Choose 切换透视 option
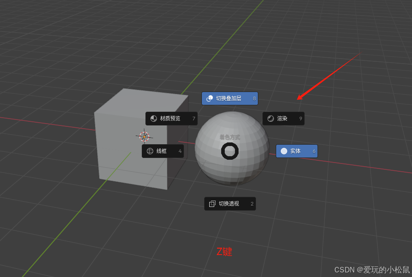Screen dimensions: 412x277 230,204
